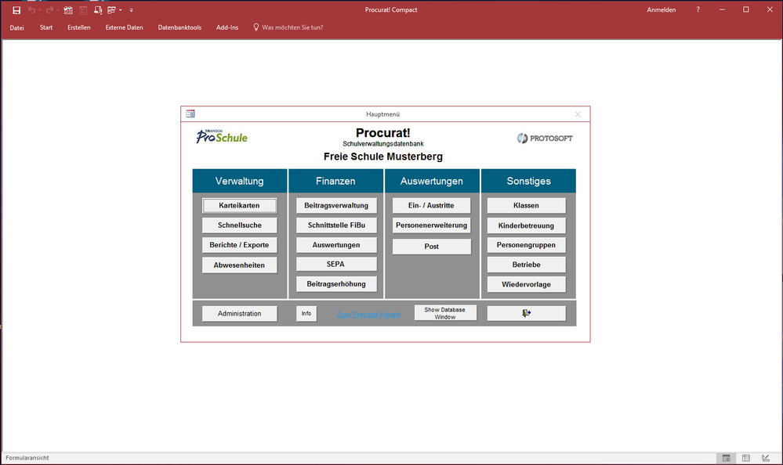Open the Datei menu
Image resolution: width=783 pixels, height=465 pixels.
point(16,27)
